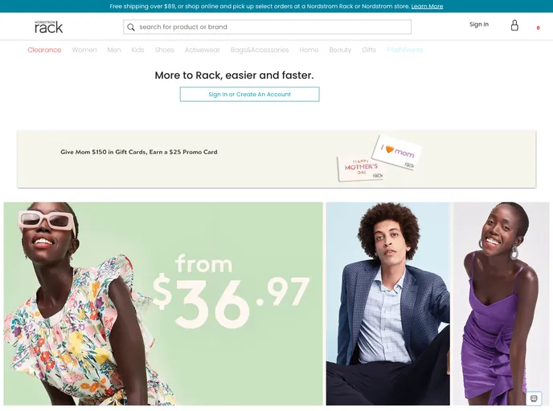Screen dimensions: 553x411
Task: Click Sign In or Create An Account
Action: pyautogui.click(x=250, y=95)
